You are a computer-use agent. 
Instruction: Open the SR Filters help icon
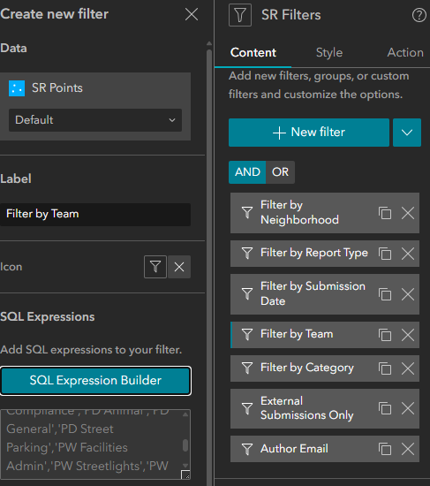[419, 15]
